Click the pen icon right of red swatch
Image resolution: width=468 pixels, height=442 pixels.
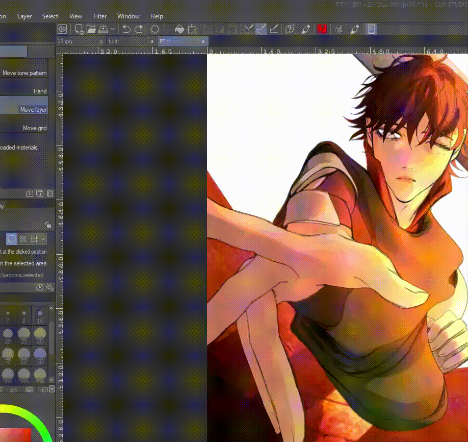pos(355,29)
